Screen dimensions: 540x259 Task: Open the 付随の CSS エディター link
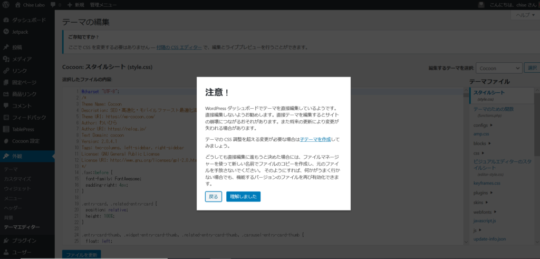[179, 47]
